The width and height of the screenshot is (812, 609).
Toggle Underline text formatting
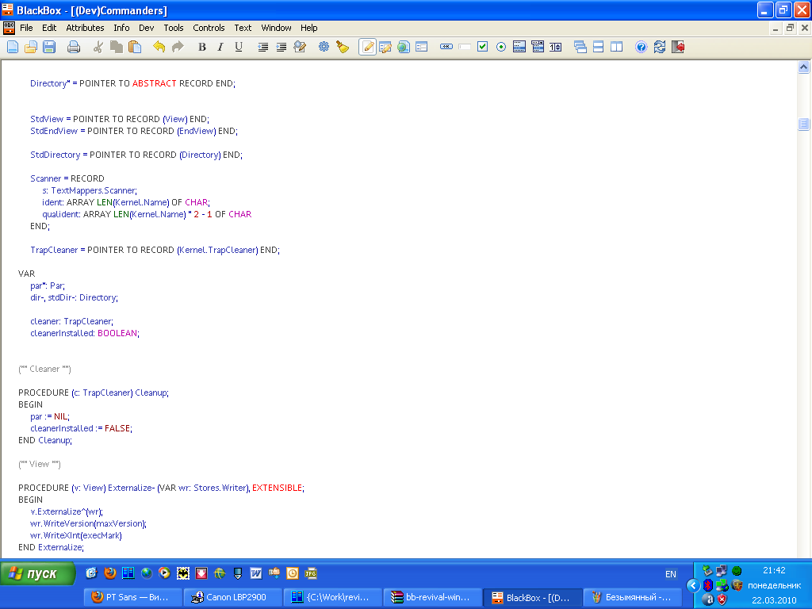point(239,47)
